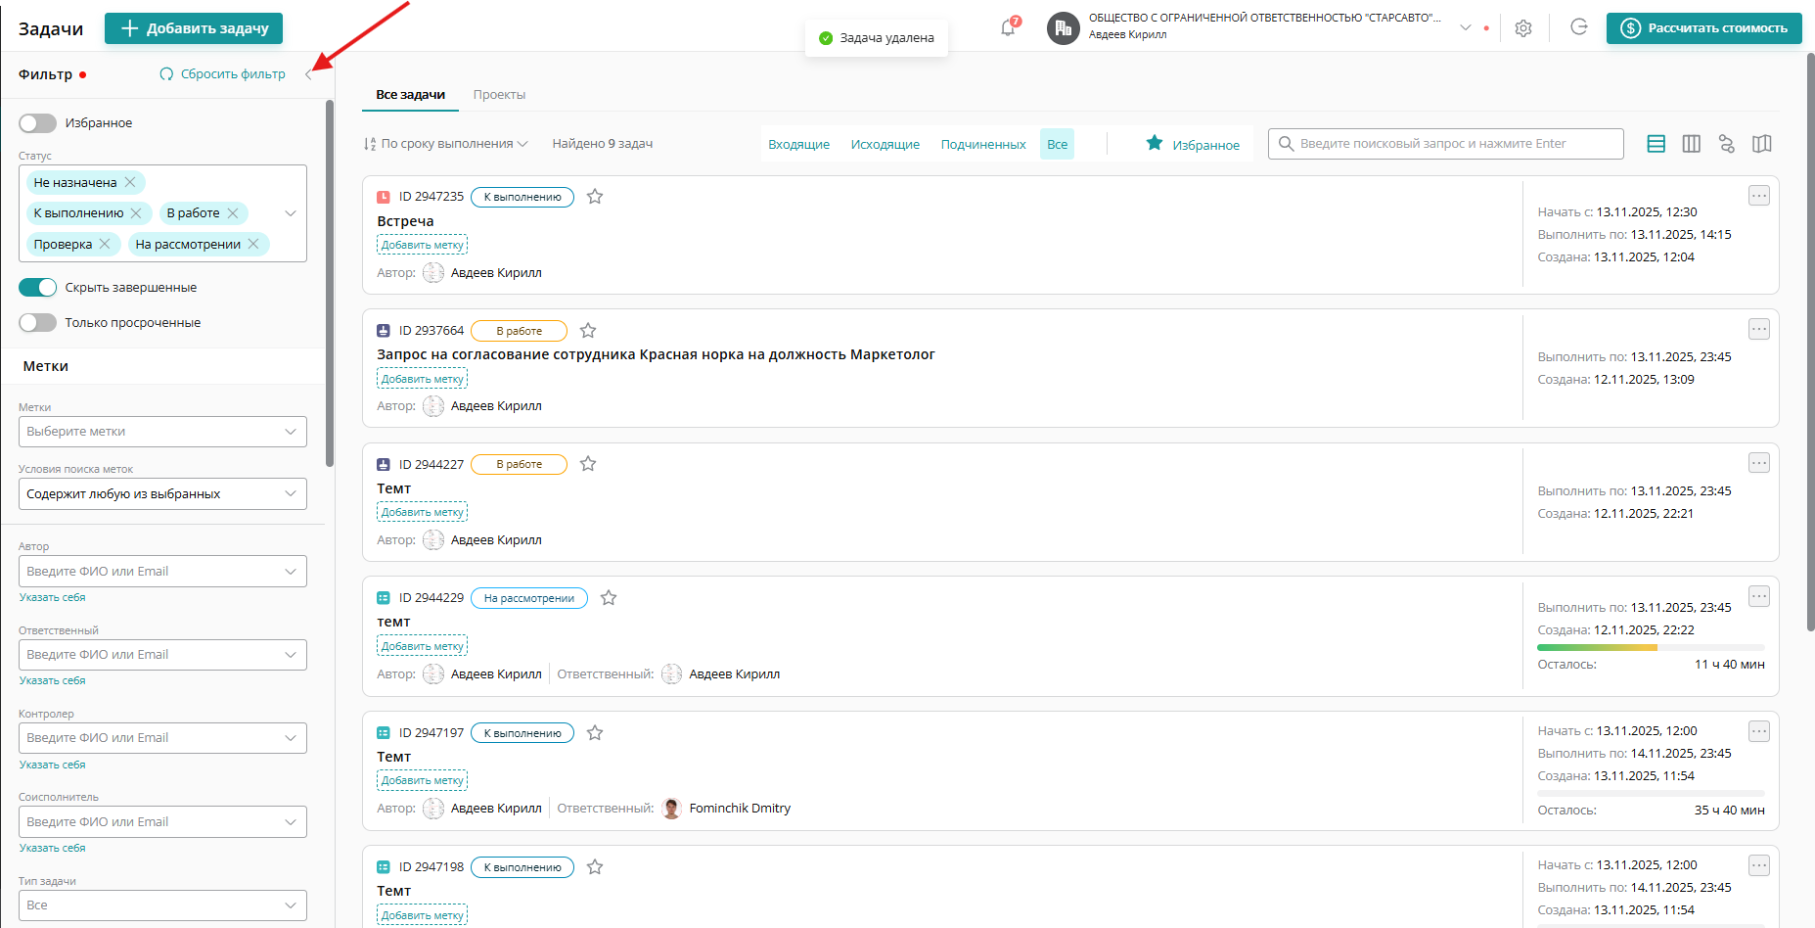1815x928 pixels.
Task: Open three-dot menu for task 2947197
Action: [x=1759, y=731]
